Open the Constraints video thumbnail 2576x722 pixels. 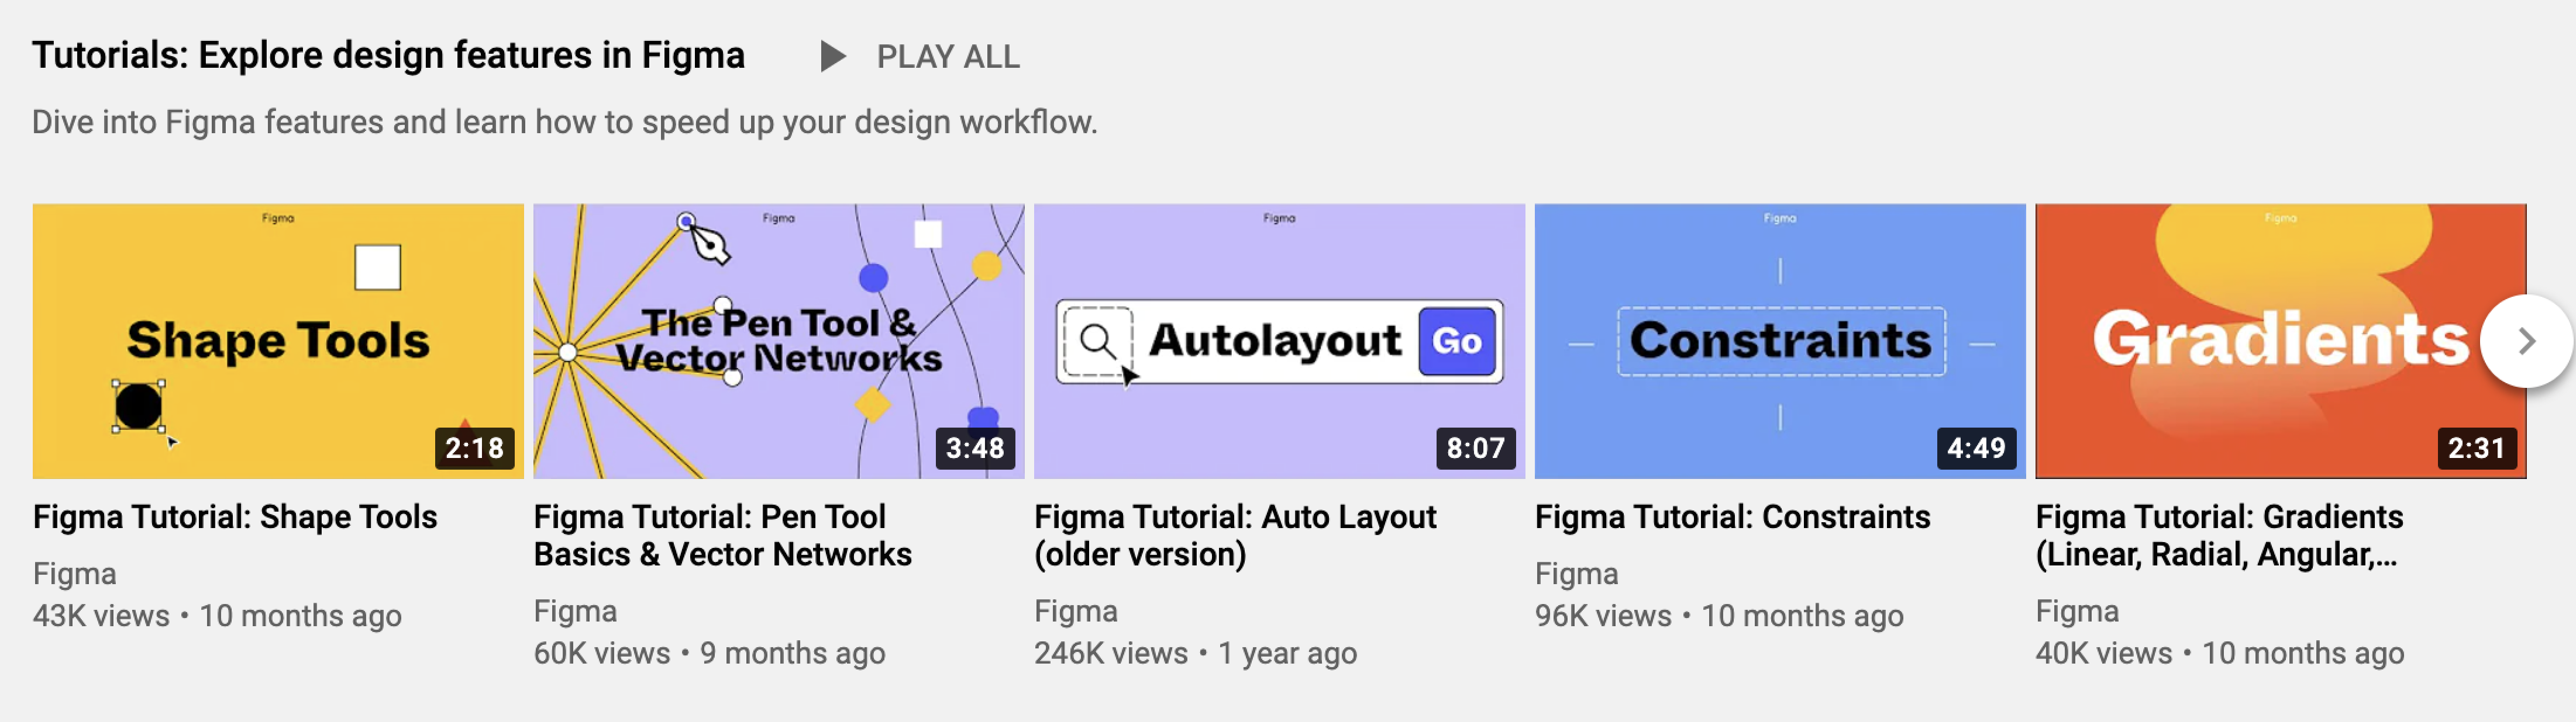tap(1779, 341)
